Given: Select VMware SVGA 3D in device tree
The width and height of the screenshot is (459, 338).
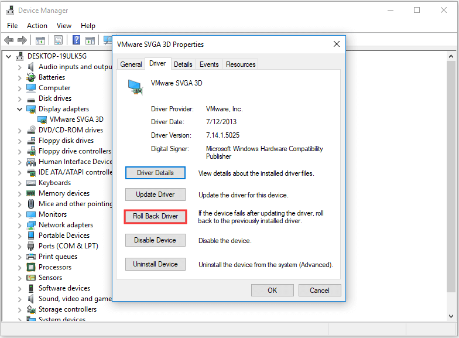Looking at the screenshot, I should point(76,120).
